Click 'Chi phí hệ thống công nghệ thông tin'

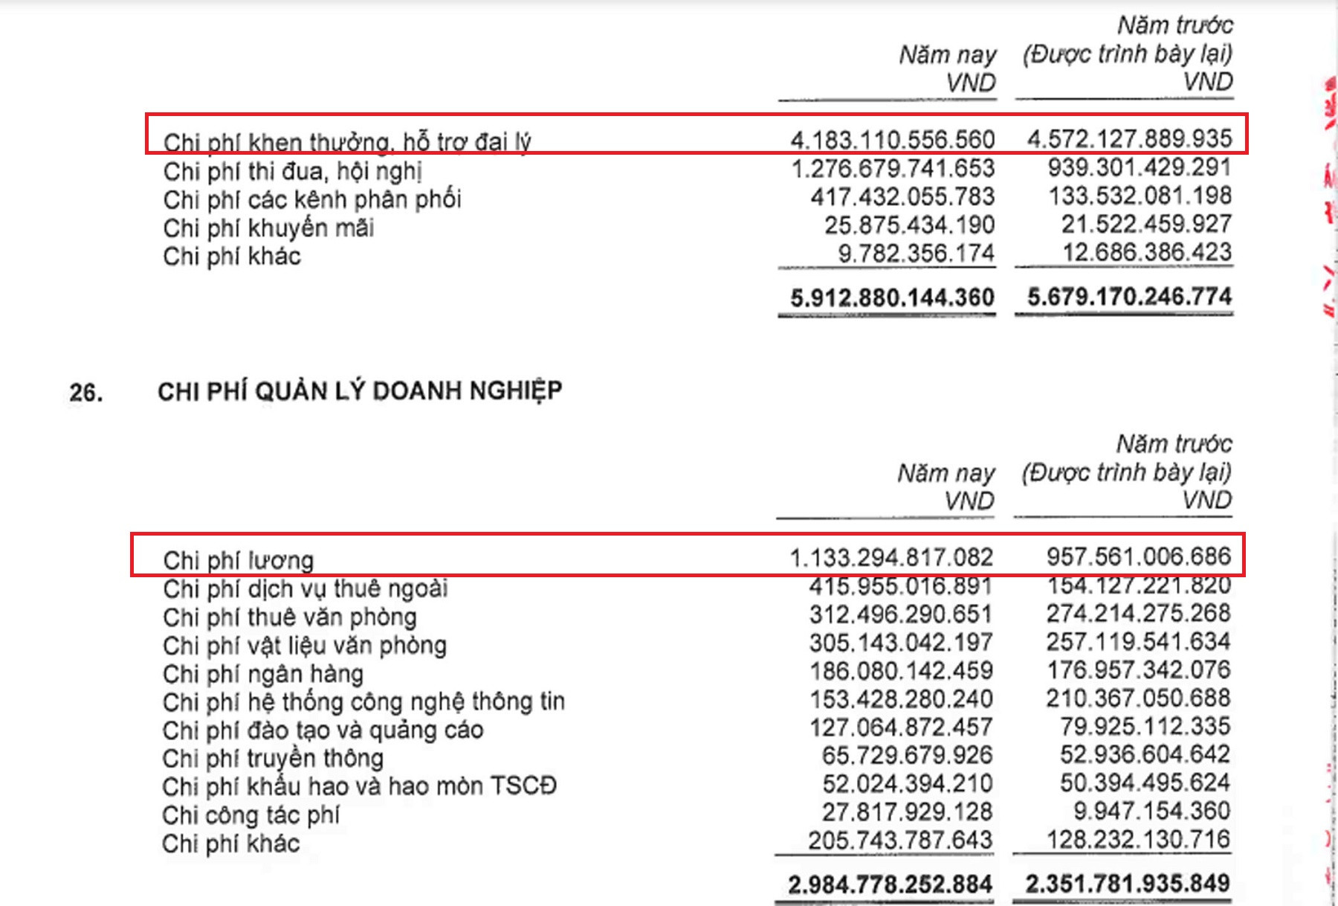click(363, 701)
